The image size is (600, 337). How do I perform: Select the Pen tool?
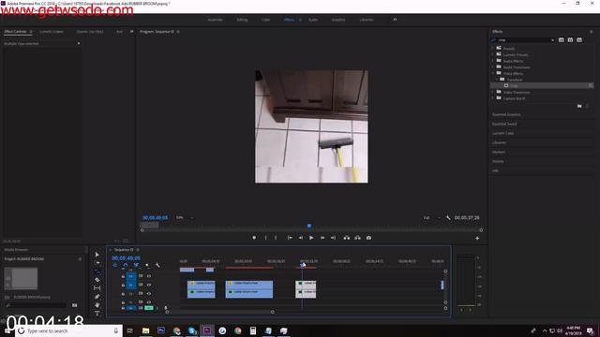[x=97, y=297]
